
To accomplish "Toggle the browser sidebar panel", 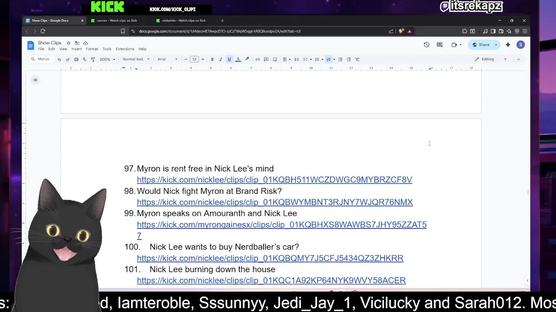I will 493,31.
